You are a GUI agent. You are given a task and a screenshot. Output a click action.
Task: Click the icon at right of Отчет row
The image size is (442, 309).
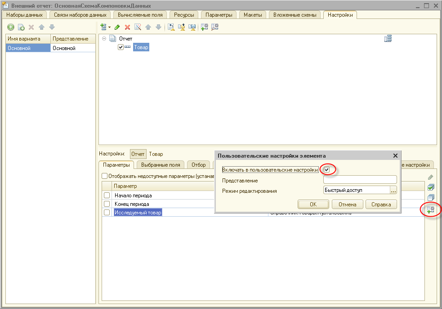[388, 39]
